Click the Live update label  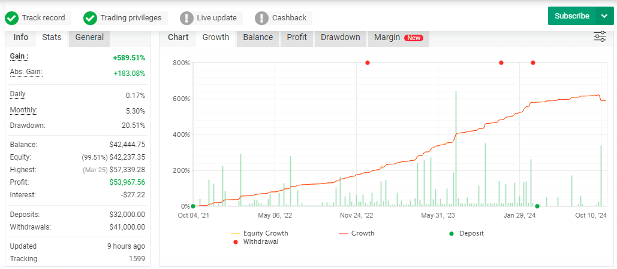(x=217, y=18)
